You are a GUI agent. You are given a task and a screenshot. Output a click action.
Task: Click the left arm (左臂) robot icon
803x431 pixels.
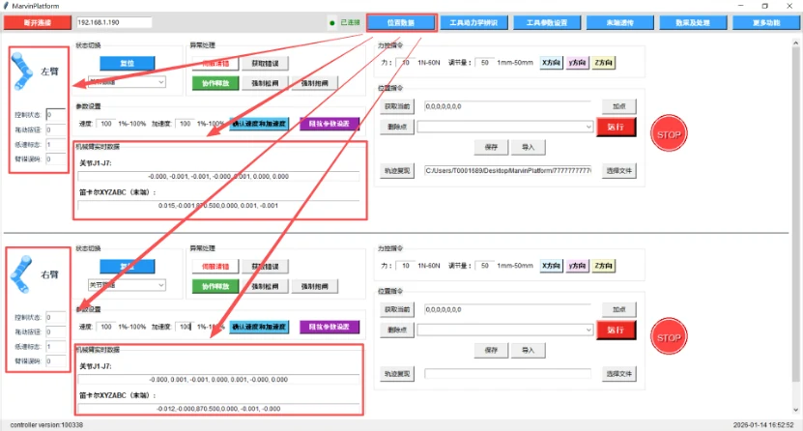coord(22,71)
